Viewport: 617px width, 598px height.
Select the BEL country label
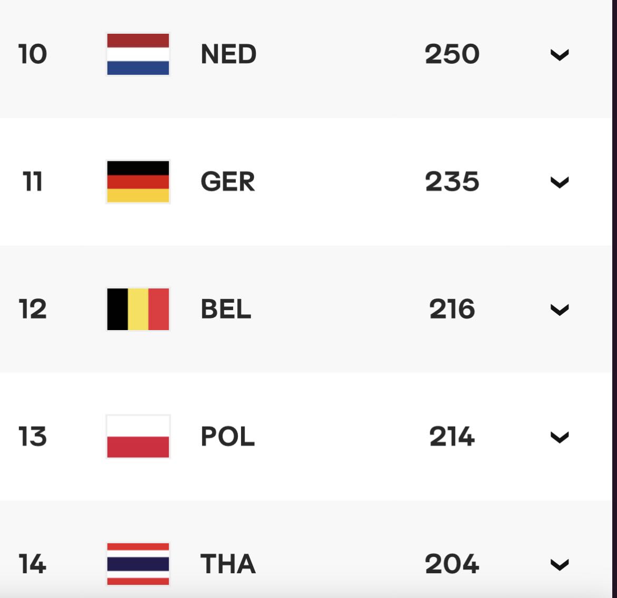point(226,309)
